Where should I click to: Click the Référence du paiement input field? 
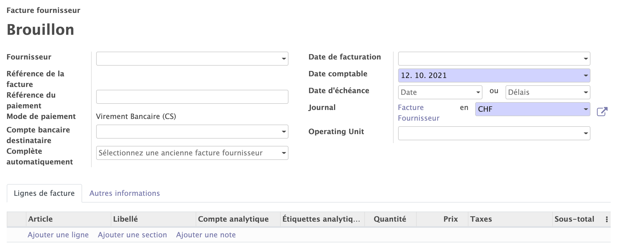coord(192,97)
